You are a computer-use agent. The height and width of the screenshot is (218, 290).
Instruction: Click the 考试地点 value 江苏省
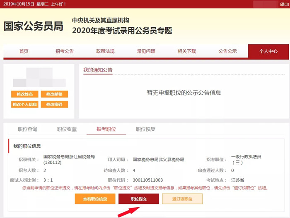point(237,180)
